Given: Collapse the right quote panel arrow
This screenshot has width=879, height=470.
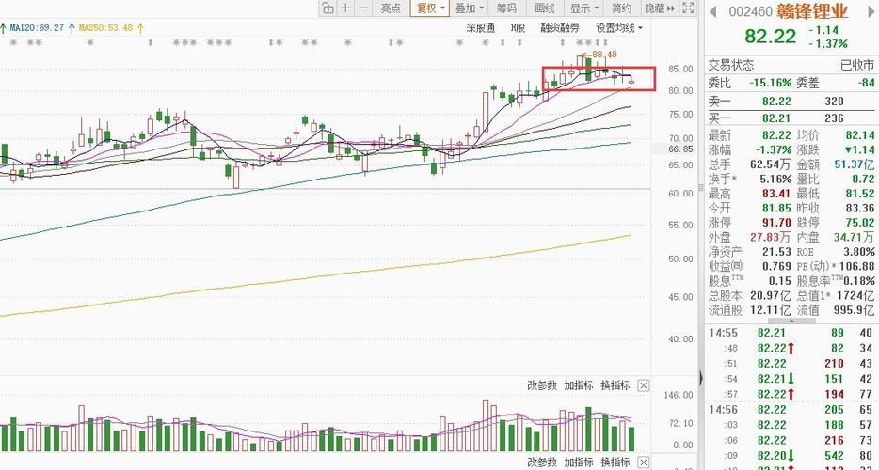Looking at the screenshot, I should tap(701, 379).
